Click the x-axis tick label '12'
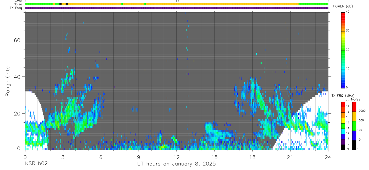The height and width of the screenshot is (170, 369). click(176, 157)
